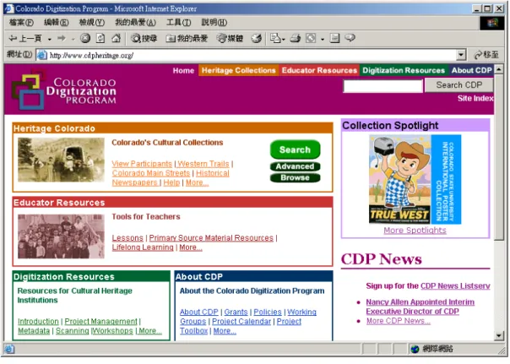Open the Tools (工具) menu
The image size is (510, 364).
click(178, 23)
